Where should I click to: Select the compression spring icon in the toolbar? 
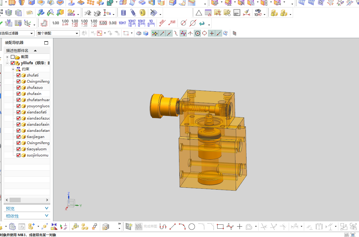pyautogui.click(x=123, y=13)
